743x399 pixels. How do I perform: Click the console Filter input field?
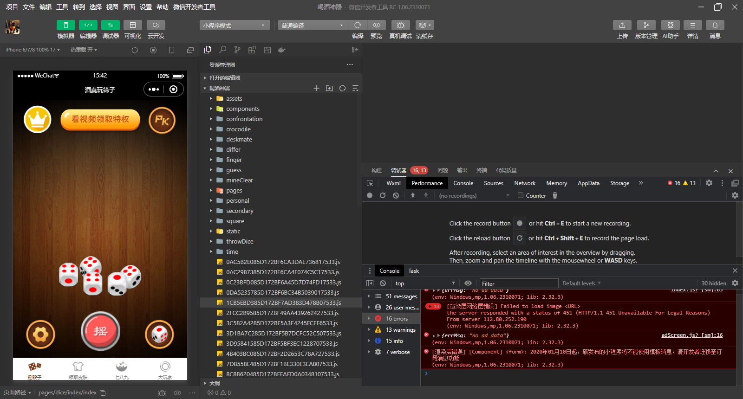(518, 283)
